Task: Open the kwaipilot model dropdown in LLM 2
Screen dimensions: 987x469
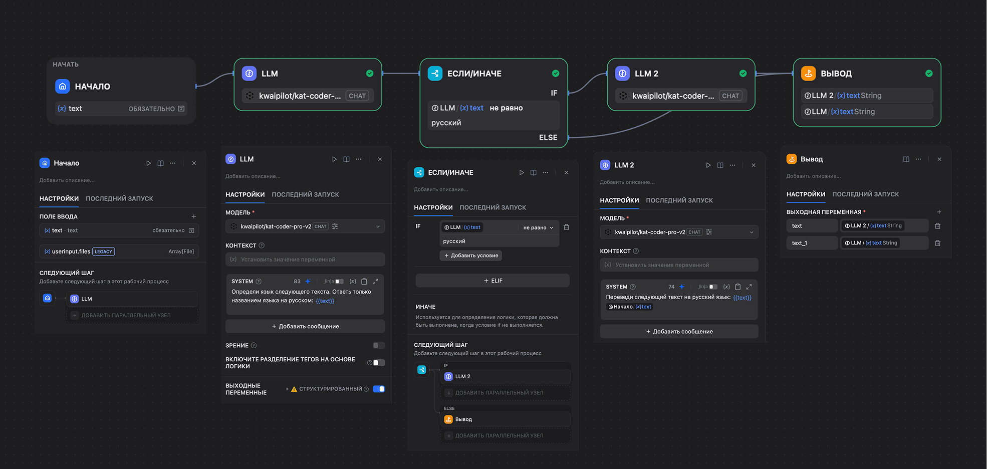Action: click(x=751, y=231)
